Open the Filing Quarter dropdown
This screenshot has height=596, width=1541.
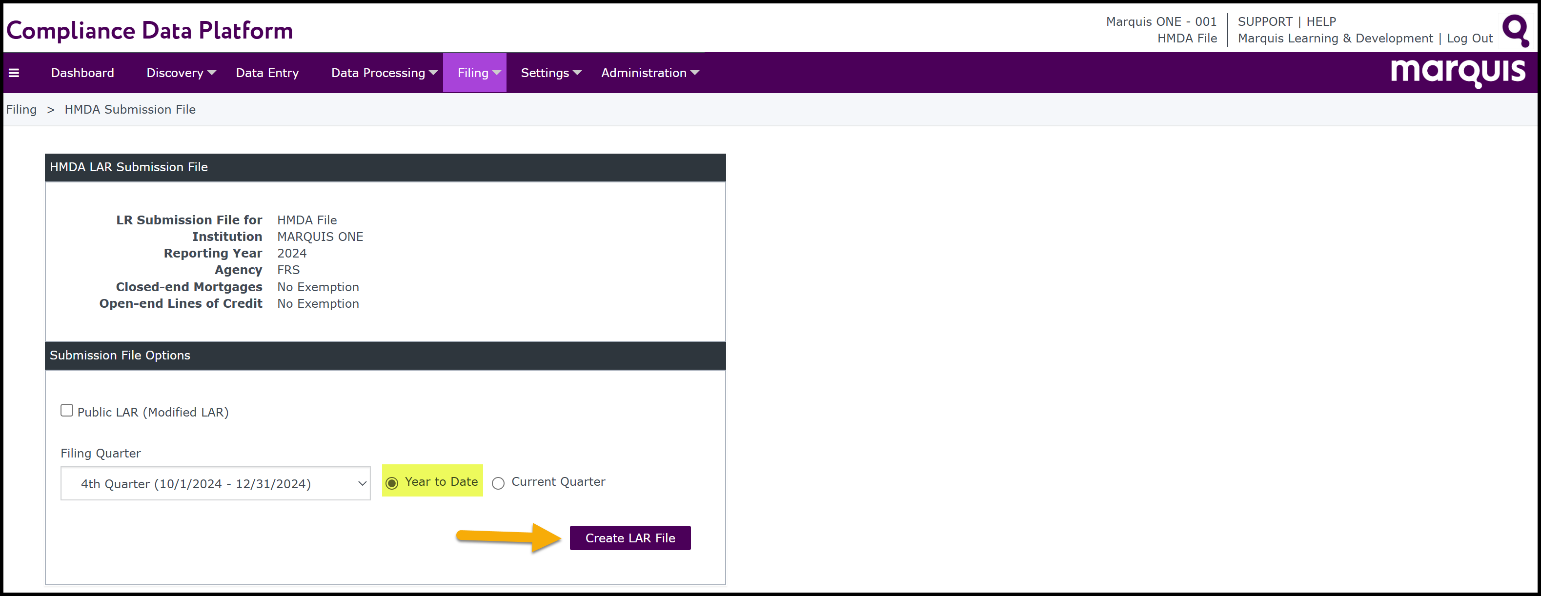215,484
